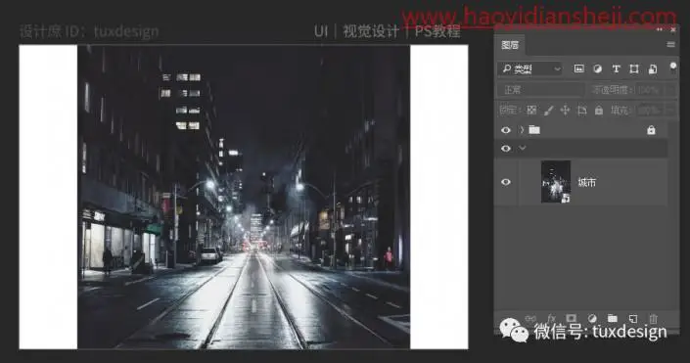Toggle prevent artboard auto-nesting lock icon
The image size is (690, 363).
(x=581, y=110)
